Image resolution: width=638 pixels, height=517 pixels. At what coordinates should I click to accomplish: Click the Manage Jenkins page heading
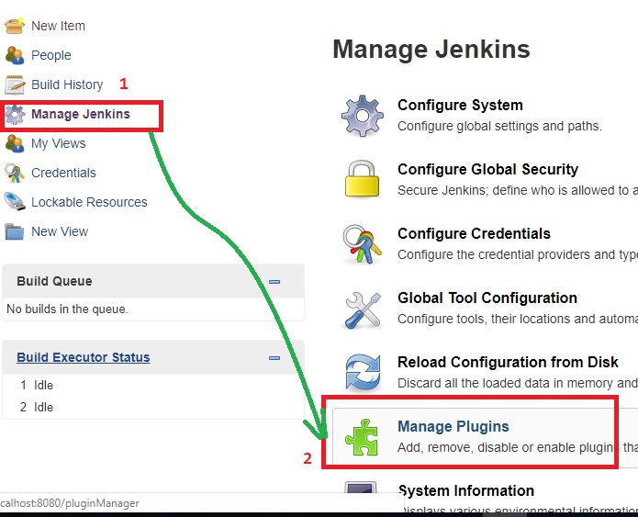[431, 50]
